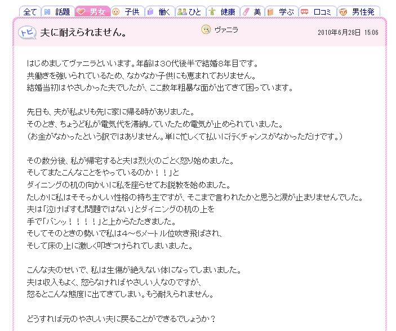Viewport: 396px width, 331px height.
Task: Open the author name ヴァニラ
Action: (226, 30)
